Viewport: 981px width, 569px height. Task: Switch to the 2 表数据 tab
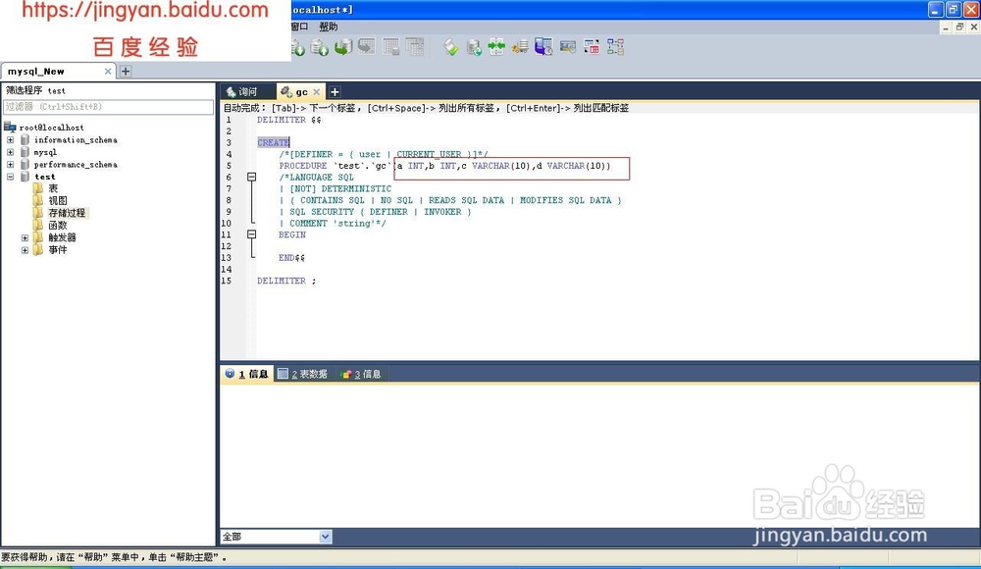tap(302, 374)
